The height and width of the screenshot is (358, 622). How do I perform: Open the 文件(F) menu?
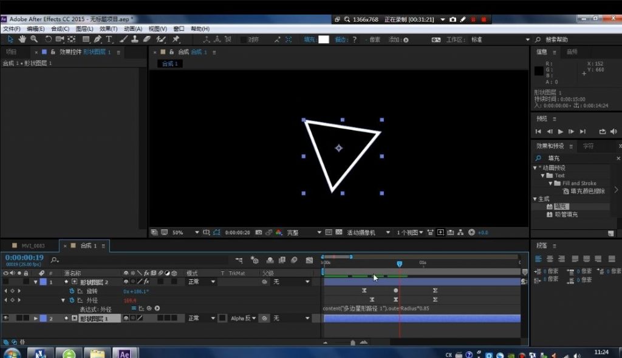point(12,29)
